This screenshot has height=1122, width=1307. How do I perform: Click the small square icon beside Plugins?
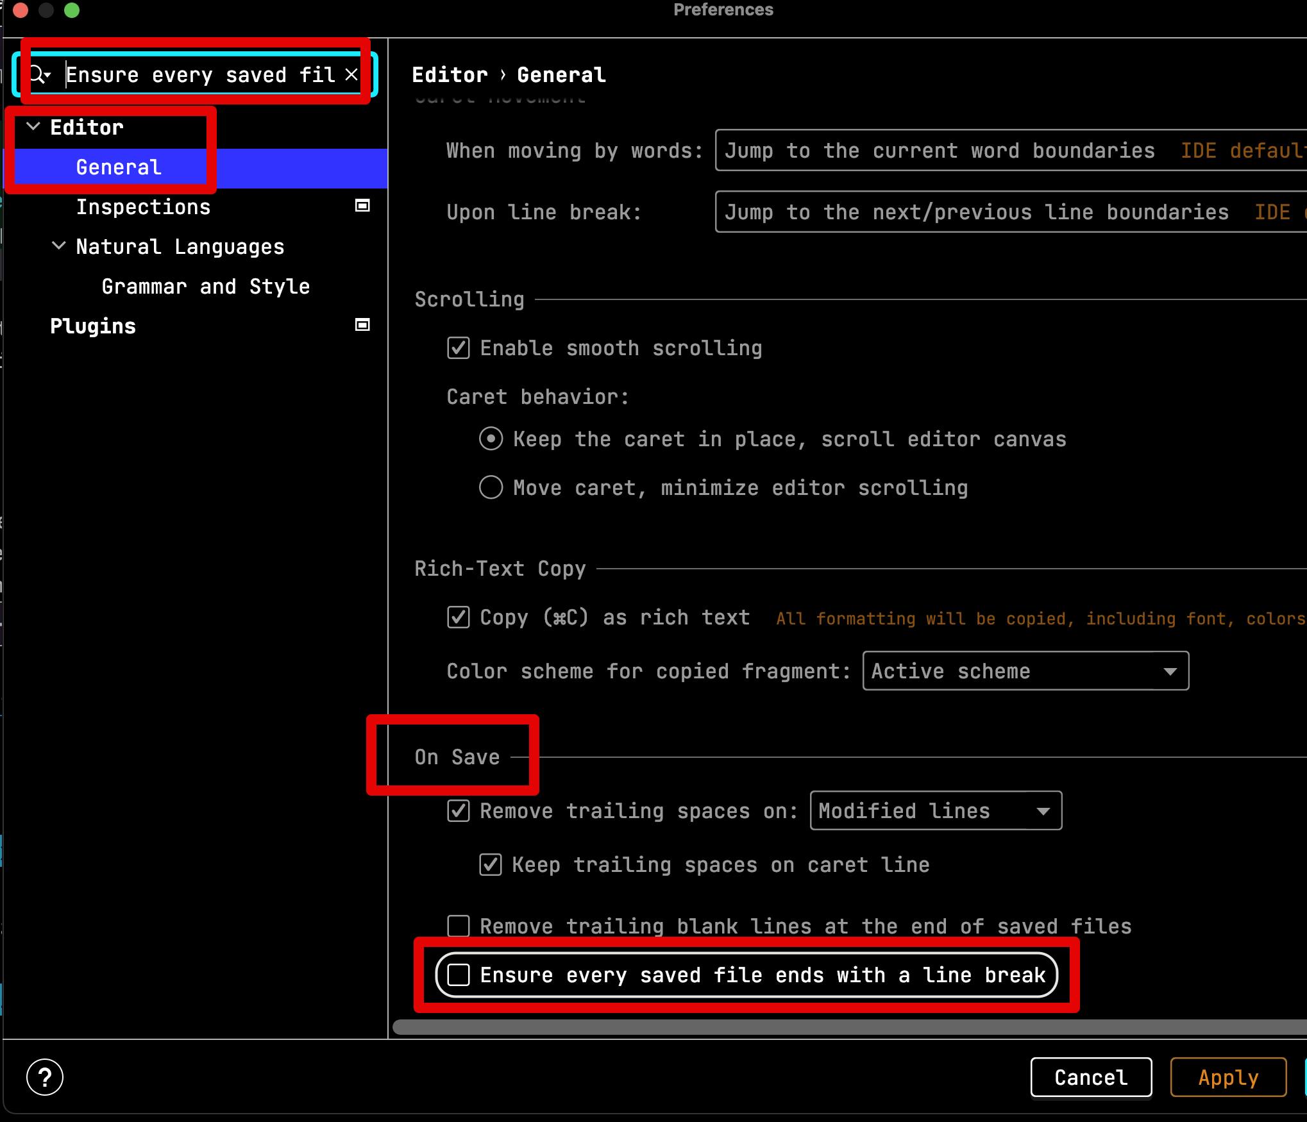362,325
